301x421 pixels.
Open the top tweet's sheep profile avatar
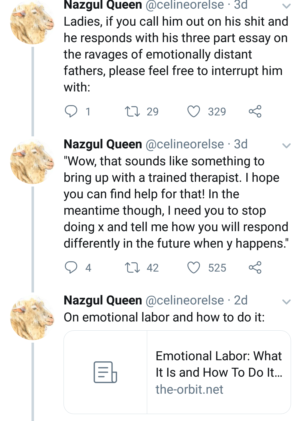click(x=32, y=22)
